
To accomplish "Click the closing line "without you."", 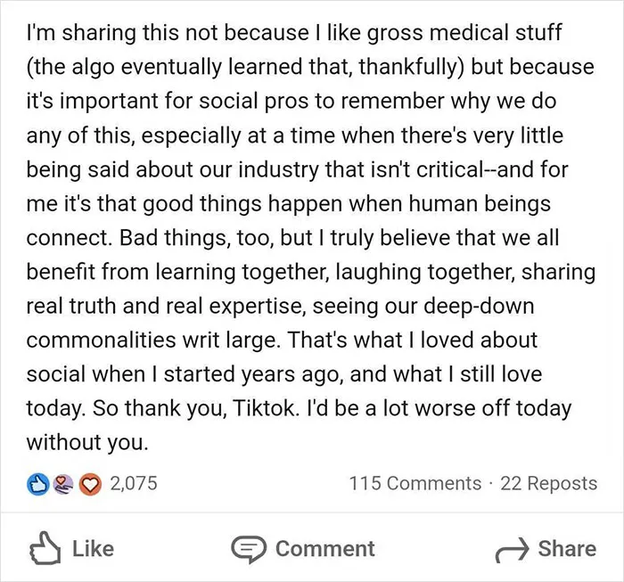I will (87, 442).
